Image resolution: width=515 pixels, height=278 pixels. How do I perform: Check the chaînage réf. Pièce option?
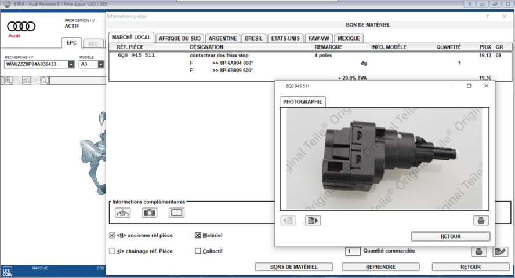pos(112,251)
